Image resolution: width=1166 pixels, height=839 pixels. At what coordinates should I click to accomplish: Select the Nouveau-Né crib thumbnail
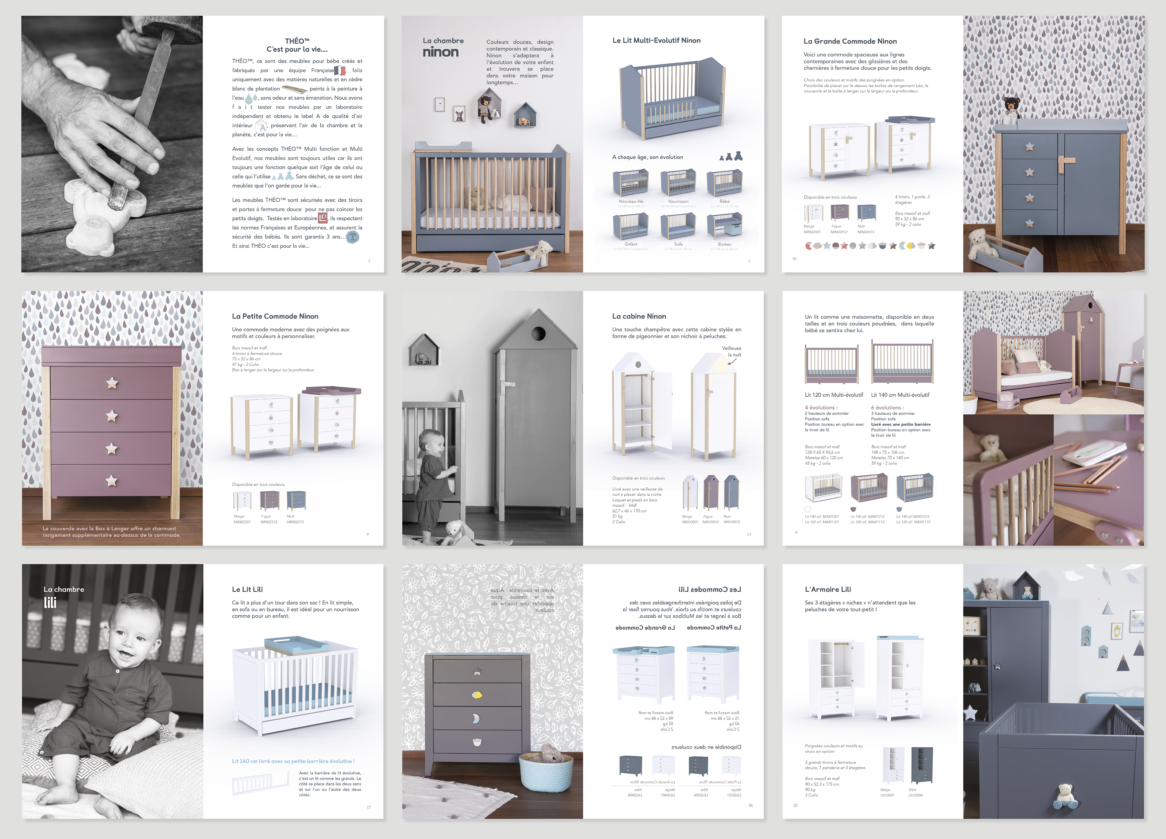631,183
